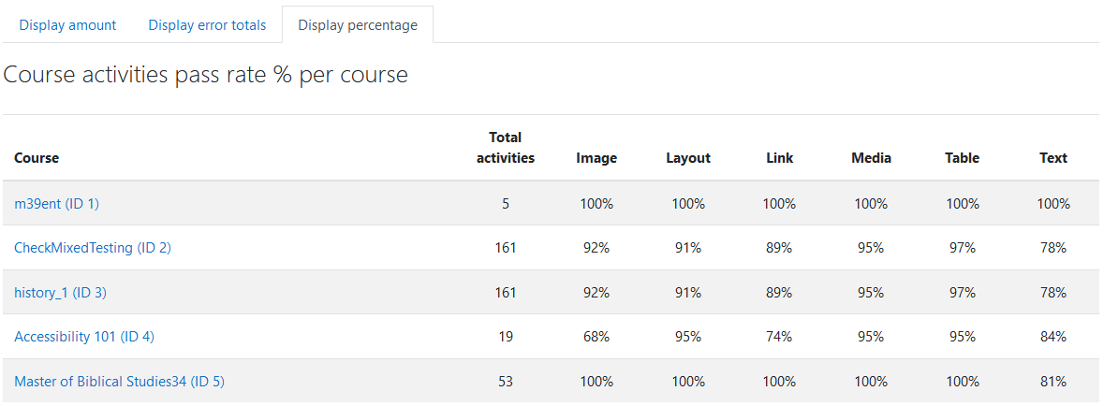Screen dimensions: 1104x406
Task: Click Link 100% in m39ent row
Action: click(779, 204)
